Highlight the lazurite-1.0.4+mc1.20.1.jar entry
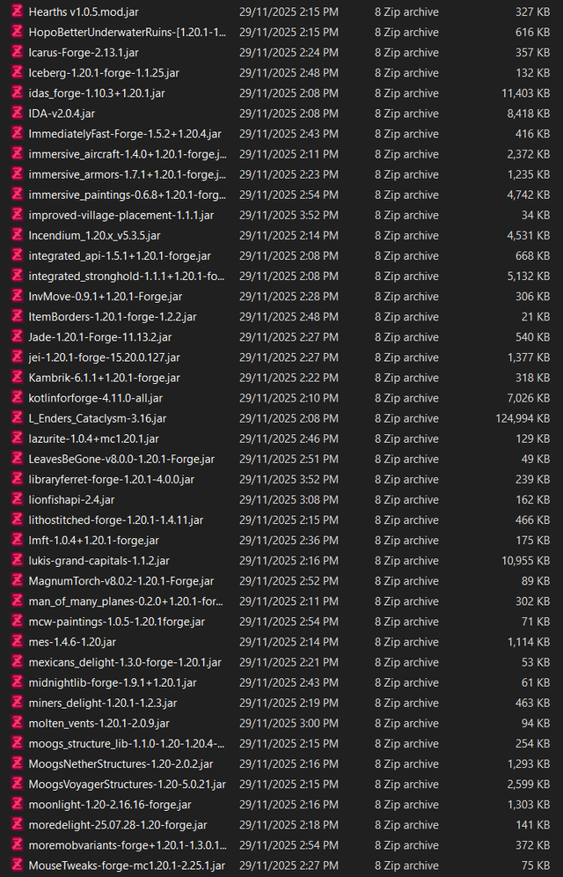The height and width of the screenshot is (877, 563). 93,439
